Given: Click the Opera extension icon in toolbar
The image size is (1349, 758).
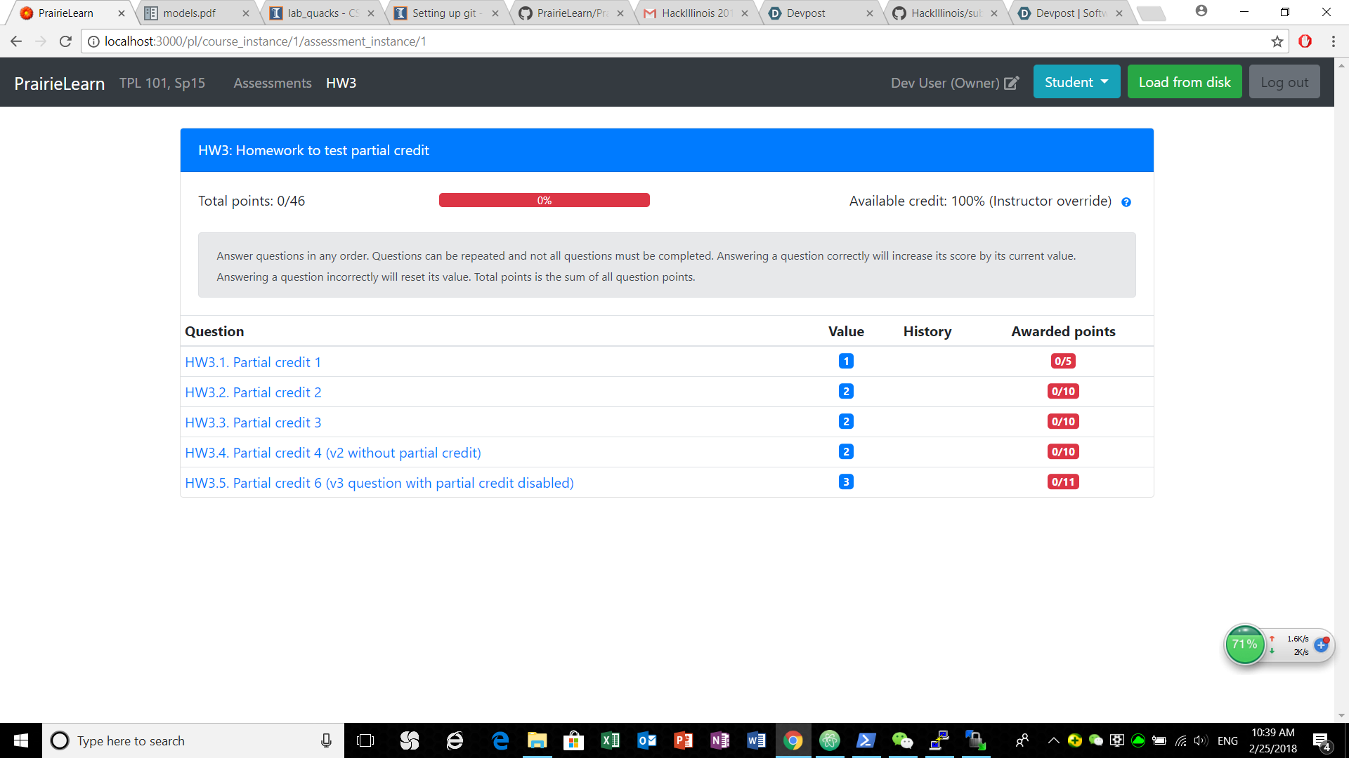Looking at the screenshot, I should pos(1305,41).
